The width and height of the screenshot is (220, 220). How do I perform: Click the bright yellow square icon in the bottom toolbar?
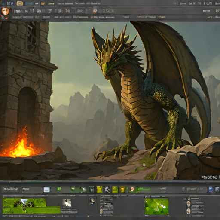(99, 189)
